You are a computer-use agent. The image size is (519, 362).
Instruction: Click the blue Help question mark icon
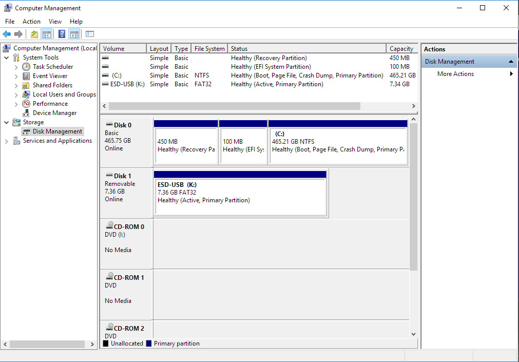62,34
